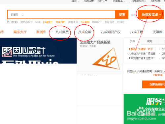Open the 0元客服 hot search link
This screenshot has width=165, height=124.
[x=85, y=22]
